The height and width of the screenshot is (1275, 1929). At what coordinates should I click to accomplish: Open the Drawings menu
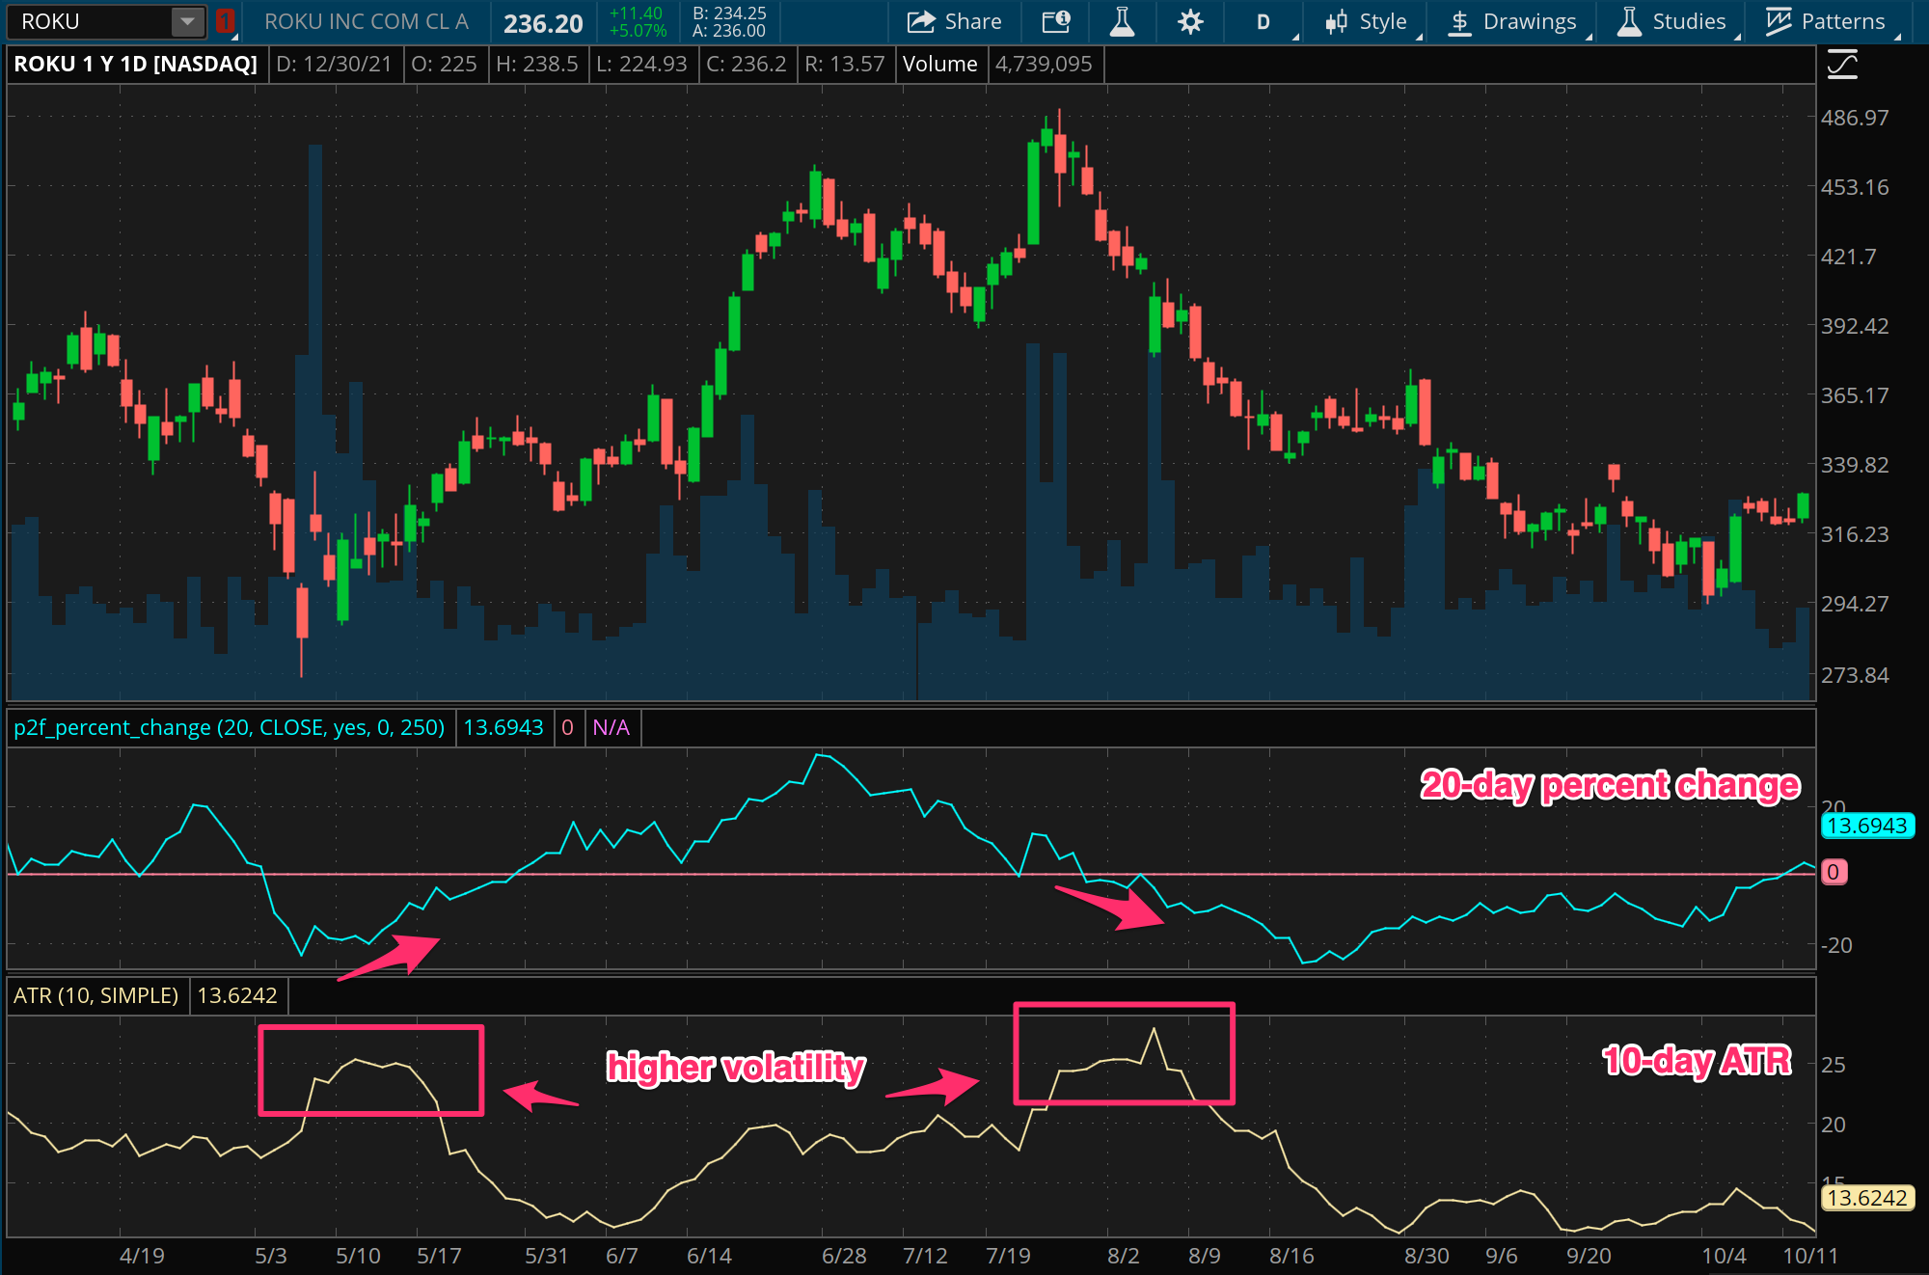1513,21
